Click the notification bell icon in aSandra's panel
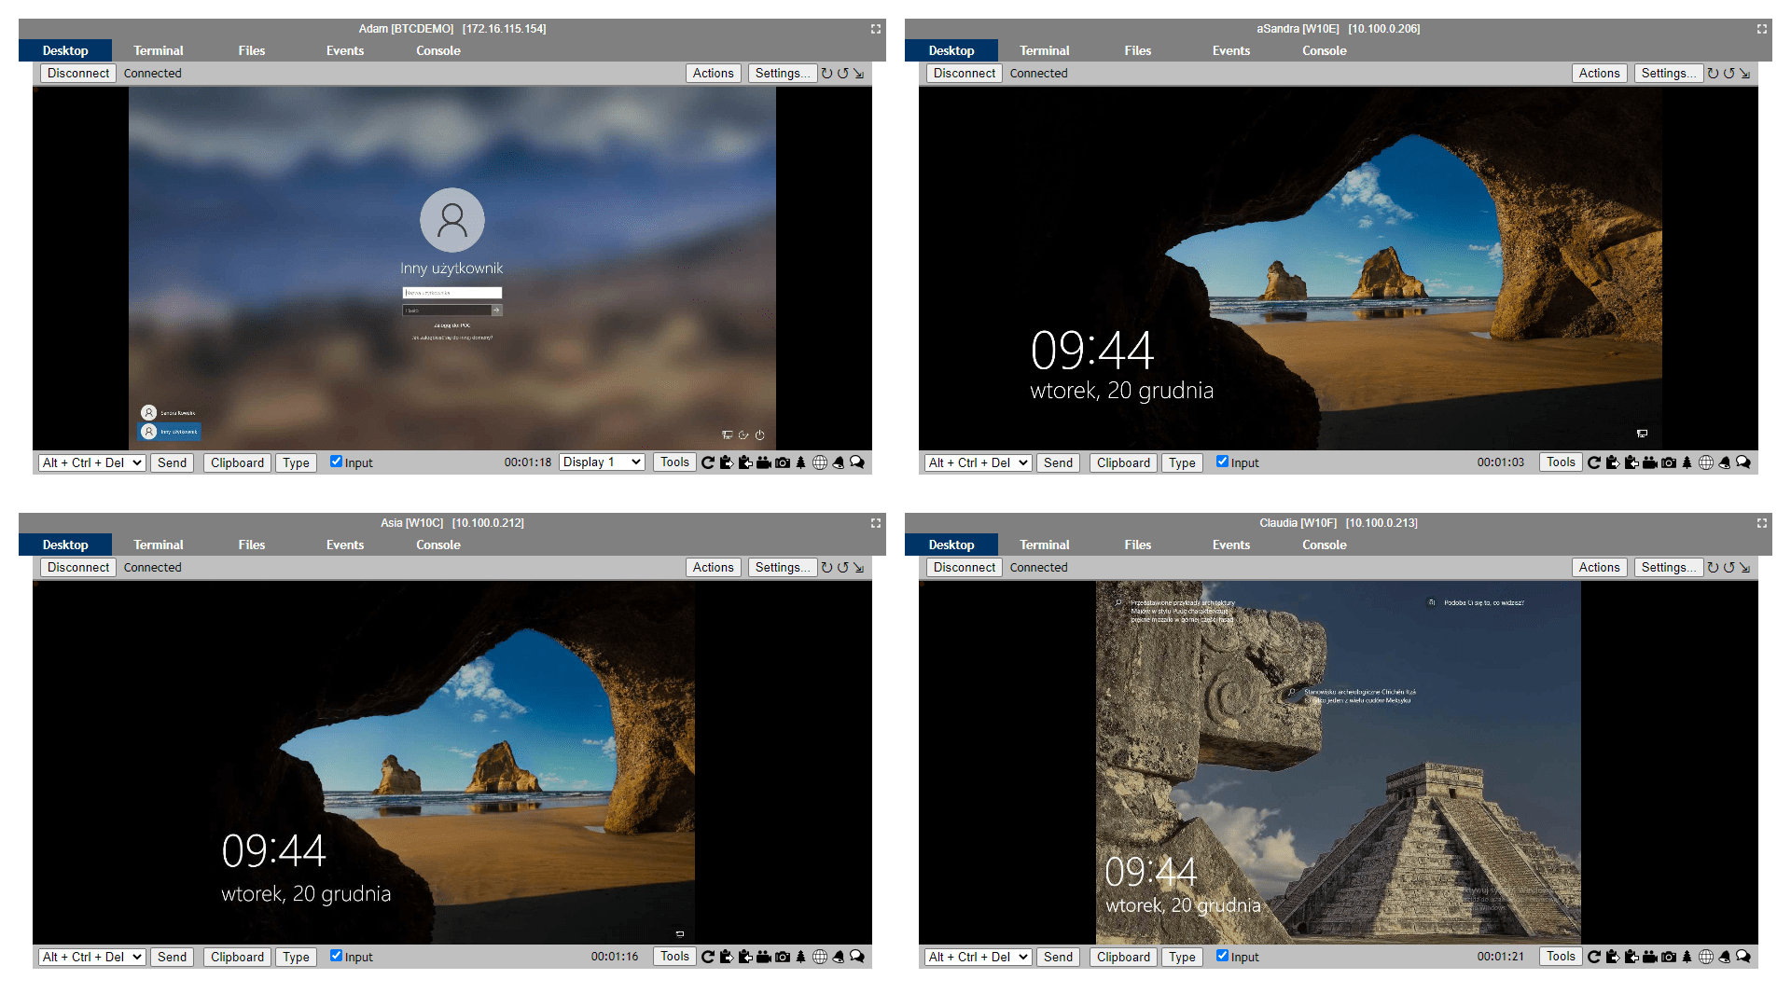Screen dimensions: 1791x1007 (1725, 462)
